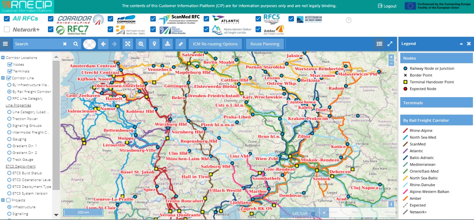This screenshot has height=220, width=474.
Task: Click the Amber orange legend swatch
Action: point(405,199)
